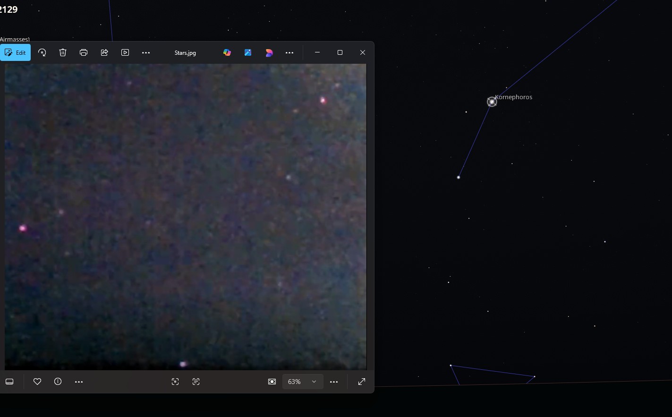Delete the photo with trash icon
The image size is (672, 417).
pyautogui.click(x=63, y=52)
